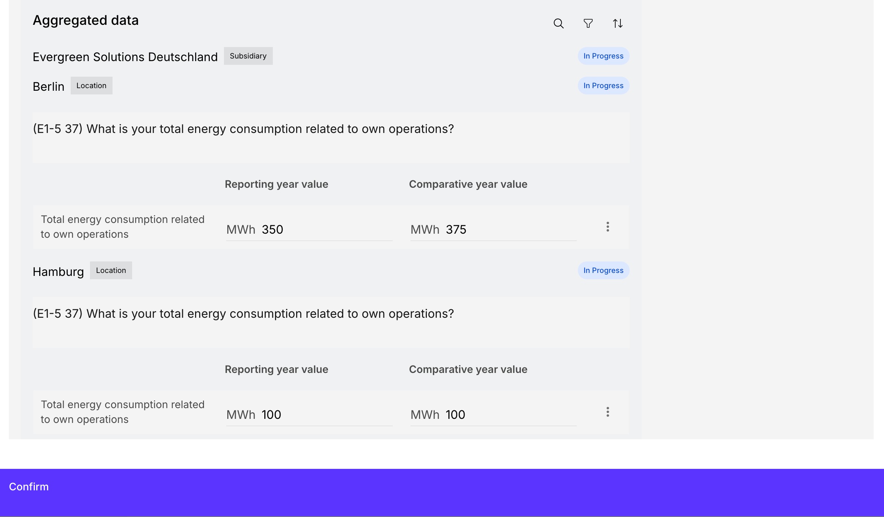
Task: Select Evergreen Solutions Deutschland heading
Action: [125, 57]
